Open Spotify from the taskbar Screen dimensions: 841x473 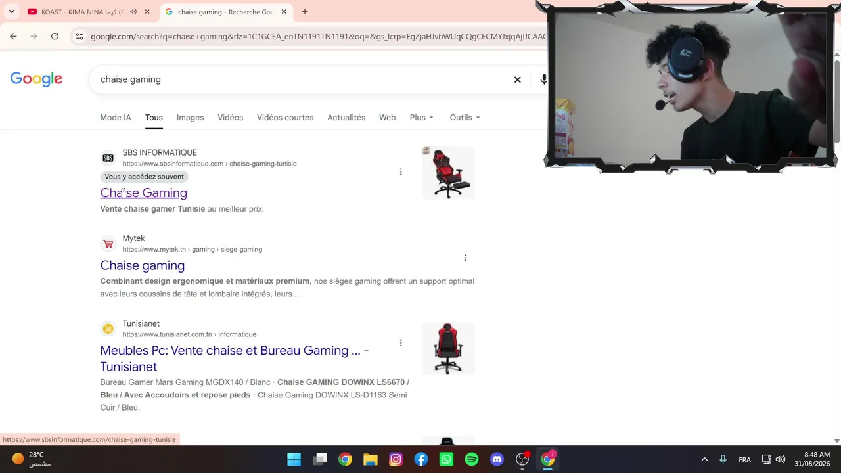pos(472,459)
